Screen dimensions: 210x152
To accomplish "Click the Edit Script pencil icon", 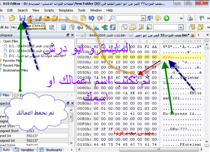I will tap(141, 27).
